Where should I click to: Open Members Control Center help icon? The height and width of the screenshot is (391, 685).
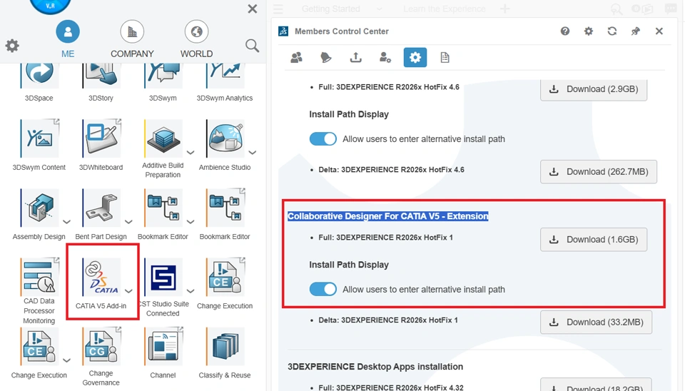click(x=565, y=31)
